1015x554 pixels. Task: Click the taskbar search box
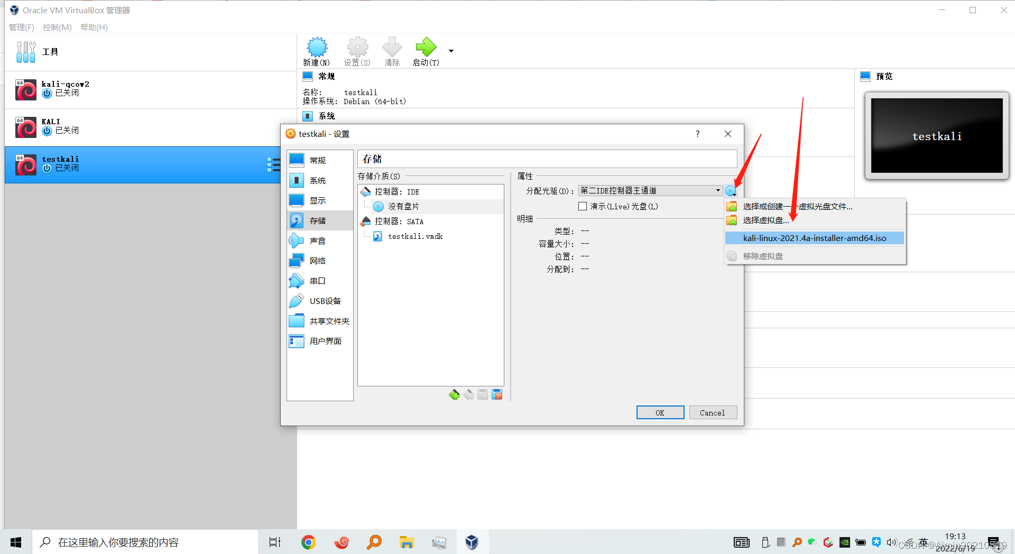(x=145, y=542)
